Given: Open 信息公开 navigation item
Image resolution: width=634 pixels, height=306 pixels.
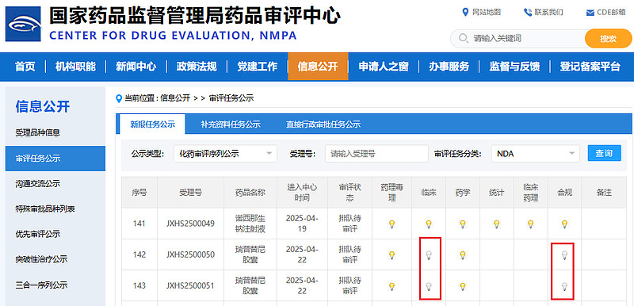Looking at the screenshot, I should (x=318, y=67).
